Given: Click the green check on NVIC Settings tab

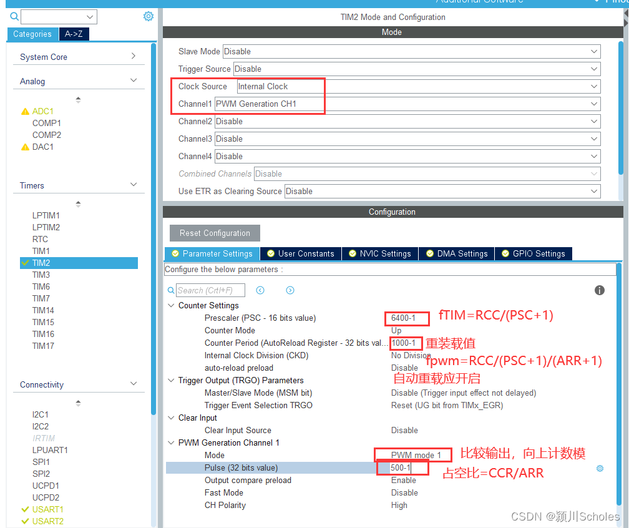Looking at the screenshot, I should (354, 253).
